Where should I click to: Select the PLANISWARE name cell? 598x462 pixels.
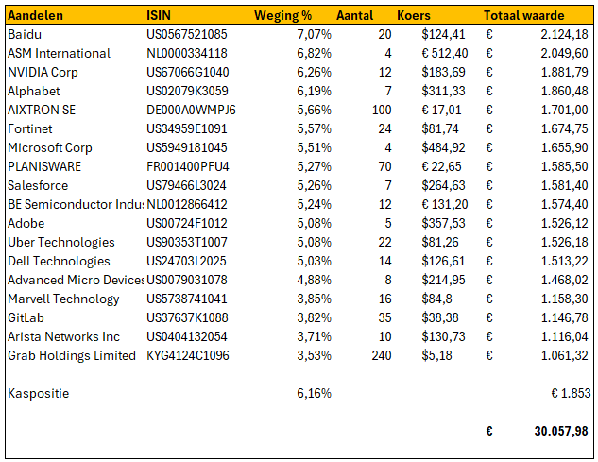point(44,167)
